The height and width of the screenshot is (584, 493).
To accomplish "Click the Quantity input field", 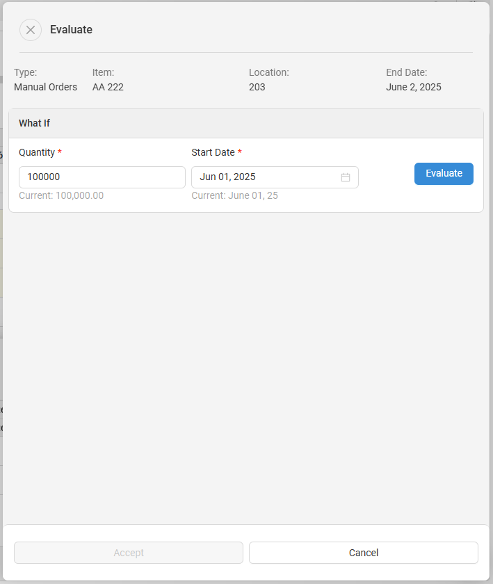I will (x=102, y=177).
